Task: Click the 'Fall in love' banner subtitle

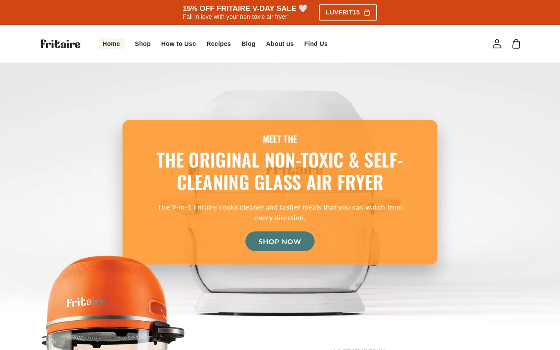Action: tap(236, 17)
